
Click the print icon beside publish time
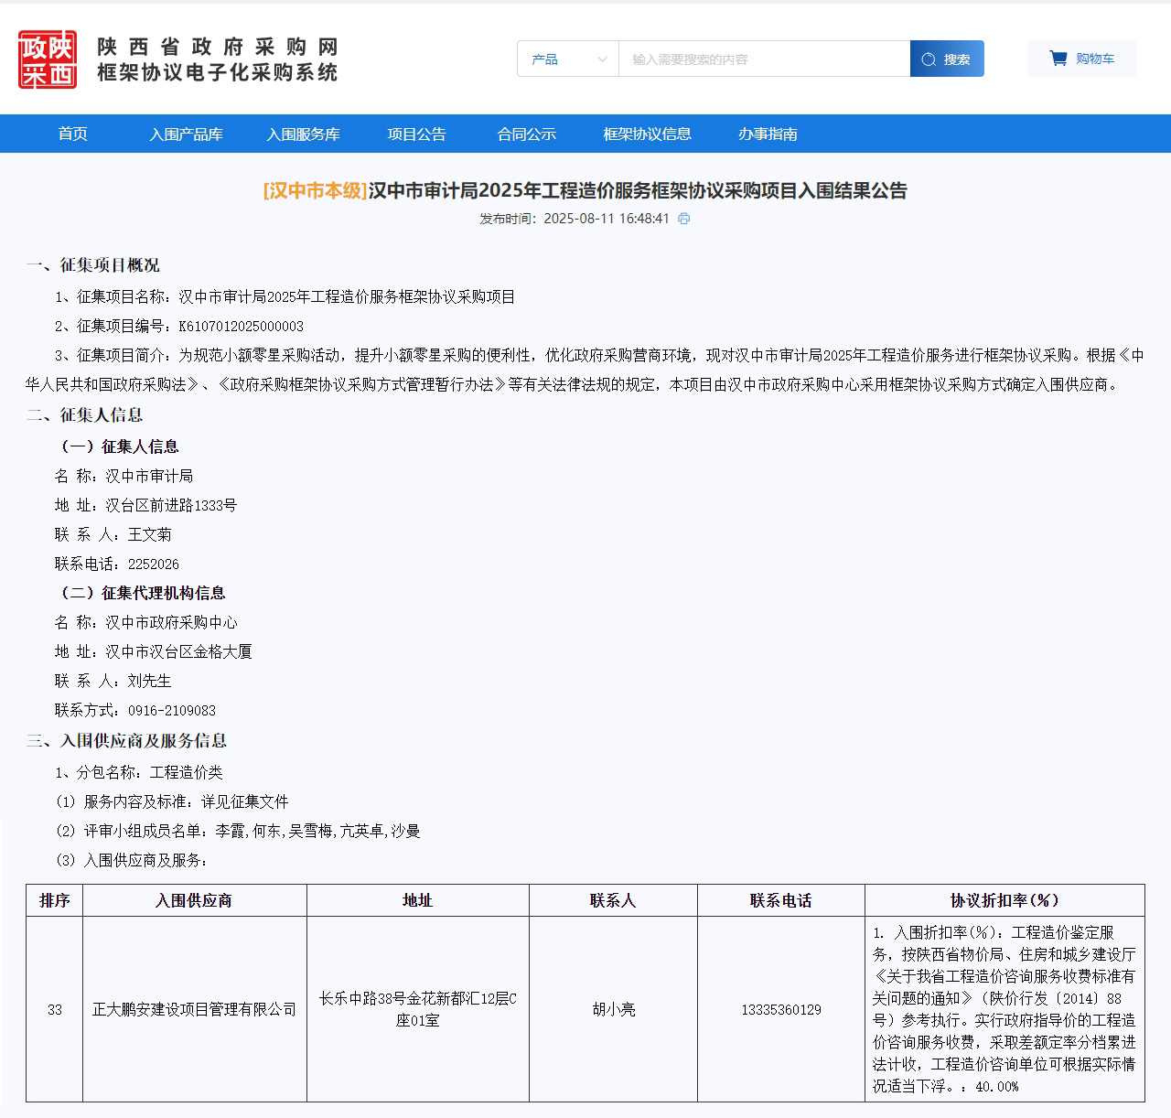[x=684, y=219]
